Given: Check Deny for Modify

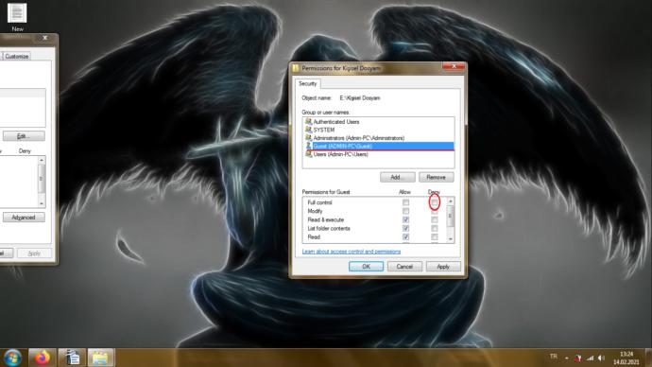Looking at the screenshot, I should coord(434,211).
